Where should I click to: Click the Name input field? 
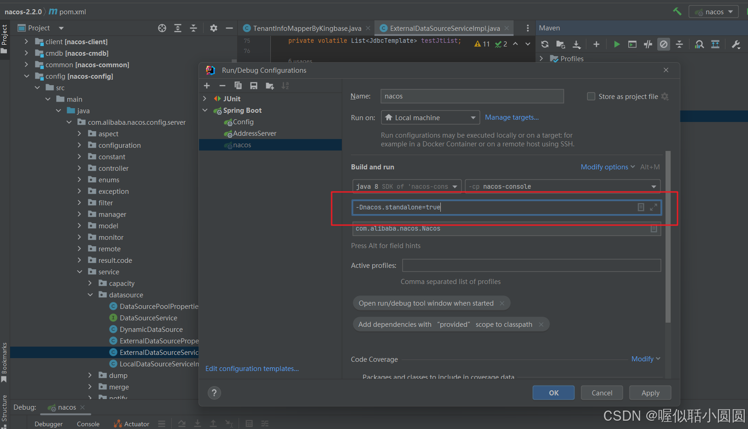pos(472,96)
